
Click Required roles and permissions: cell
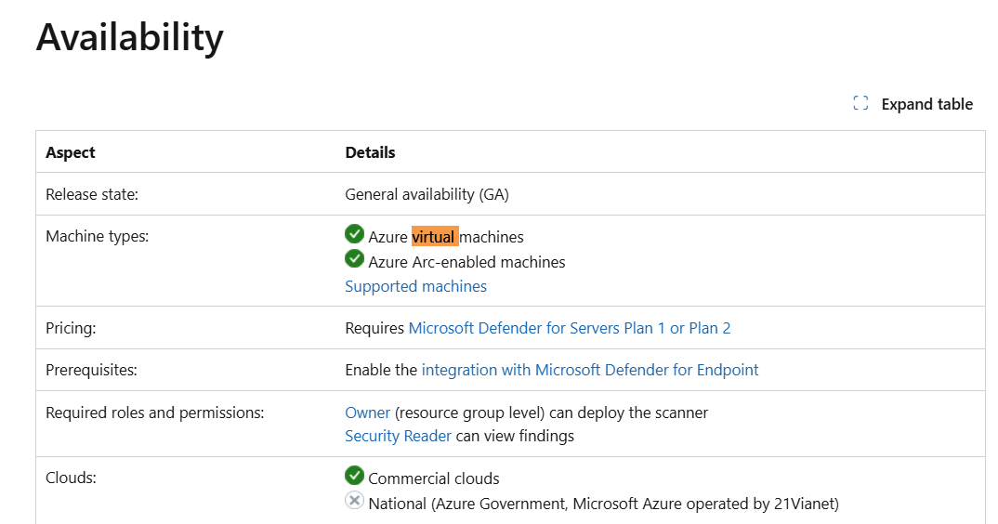click(x=154, y=413)
